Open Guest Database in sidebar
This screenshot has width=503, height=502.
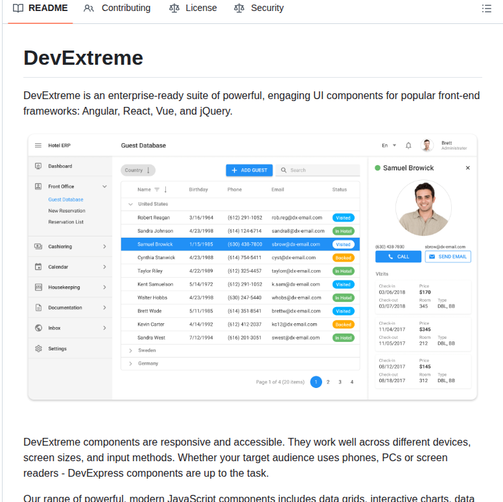point(65,200)
